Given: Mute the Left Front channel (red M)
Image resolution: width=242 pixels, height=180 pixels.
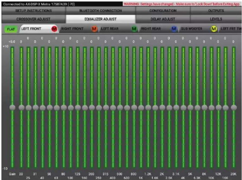Looking at the screenshot, I should [x=54, y=29].
